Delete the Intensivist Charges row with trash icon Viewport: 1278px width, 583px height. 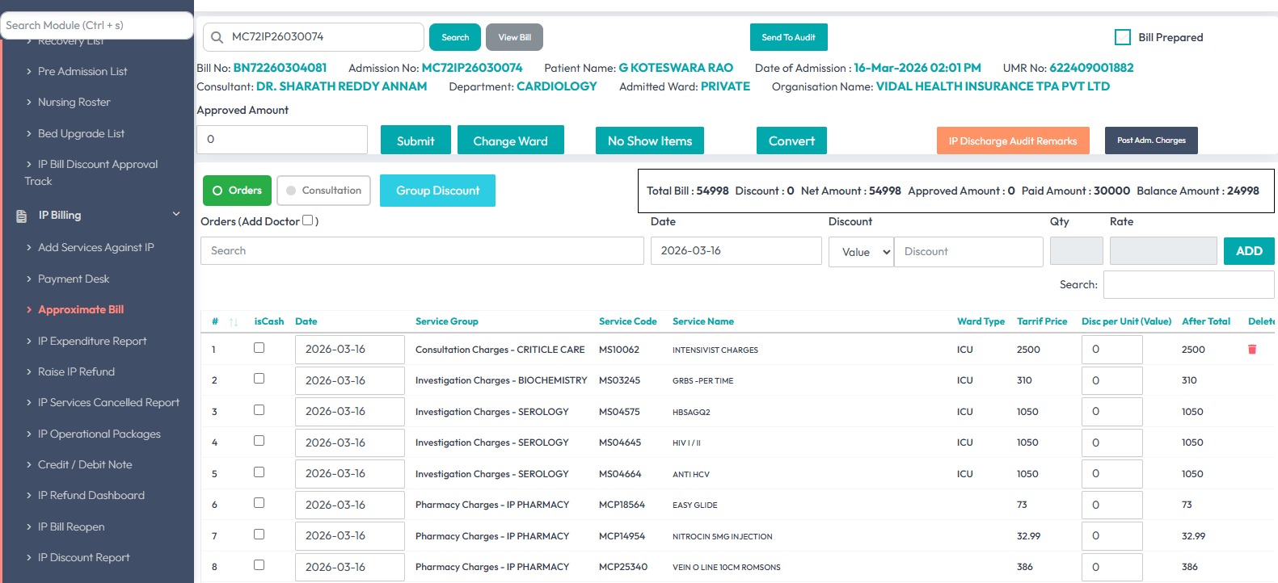tap(1252, 350)
